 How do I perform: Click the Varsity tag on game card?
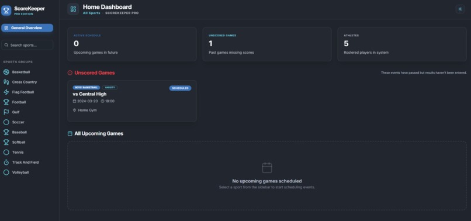tap(110, 88)
